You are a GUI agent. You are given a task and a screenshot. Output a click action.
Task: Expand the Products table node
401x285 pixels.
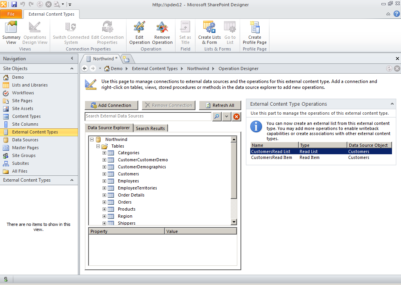104,209
